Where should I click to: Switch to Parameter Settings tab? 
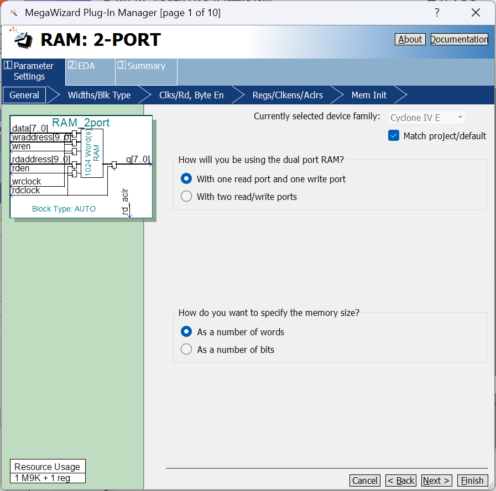(x=33, y=71)
